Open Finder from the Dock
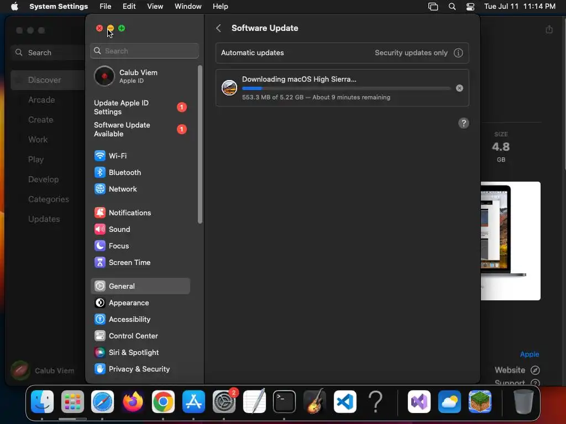 pos(42,402)
